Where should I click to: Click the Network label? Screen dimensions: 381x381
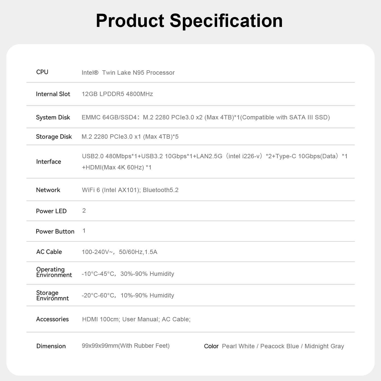tap(48, 190)
